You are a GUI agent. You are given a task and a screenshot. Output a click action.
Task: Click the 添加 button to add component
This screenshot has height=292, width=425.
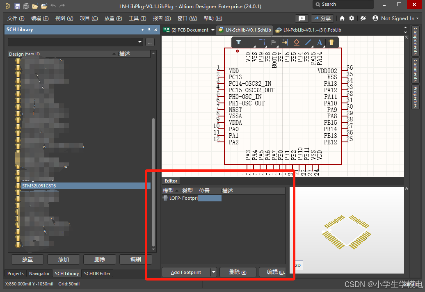click(x=63, y=259)
